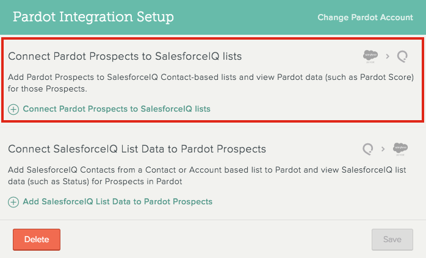Click the Change Pardot Account link
426x258 pixels.
365,17
